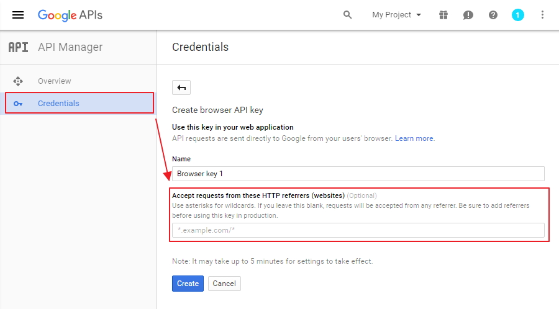Click the HTTP referrers input field
559x309 pixels.
pyautogui.click(x=358, y=230)
